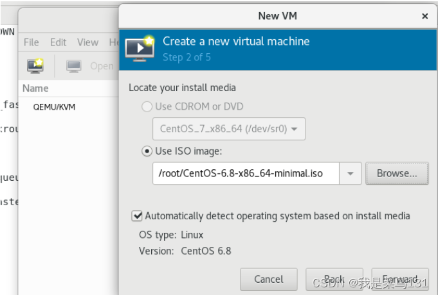Select the Use ISO image radio button
438x295 pixels.
click(x=147, y=151)
